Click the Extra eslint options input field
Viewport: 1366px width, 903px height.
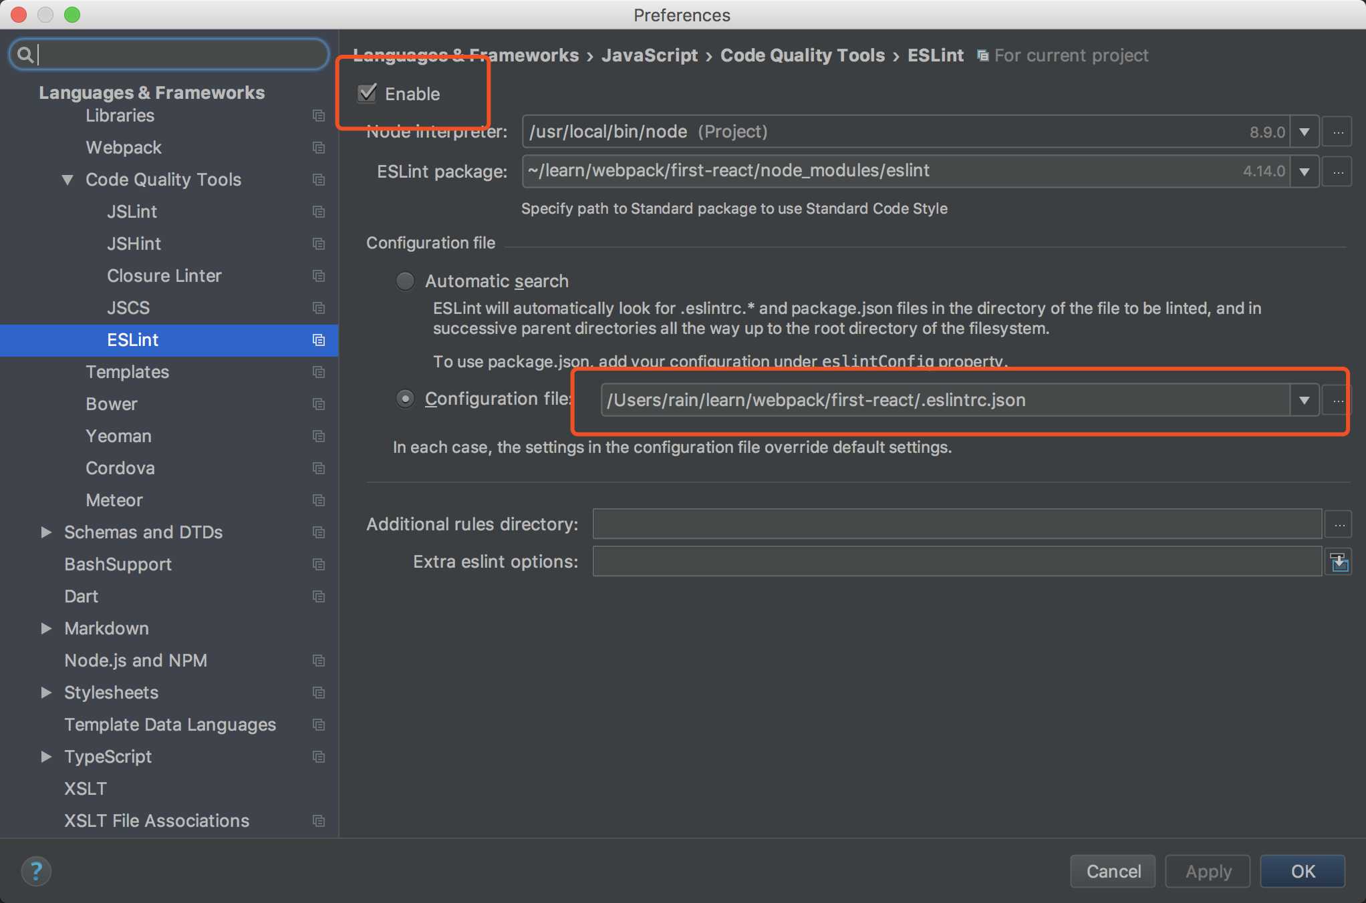pyautogui.click(x=957, y=562)
